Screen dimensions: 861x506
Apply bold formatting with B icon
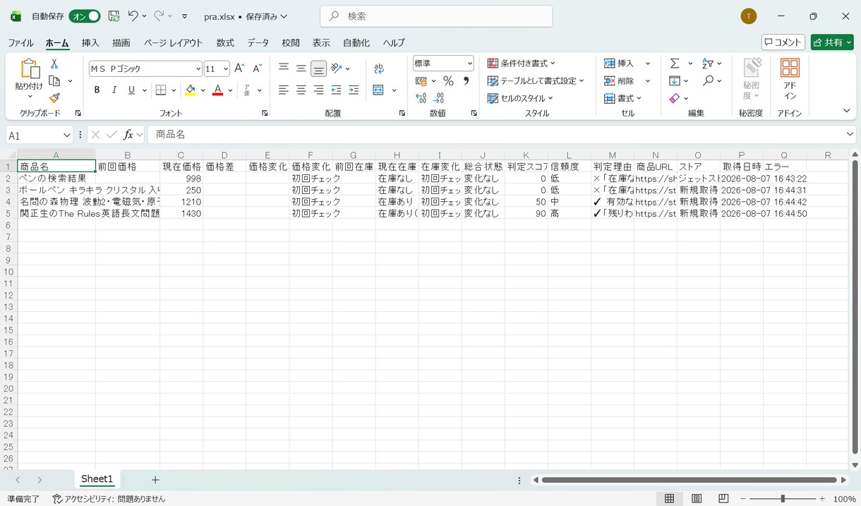(x=97, y=90)
